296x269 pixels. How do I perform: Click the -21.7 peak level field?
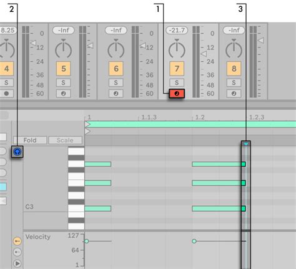pos(177,31)
